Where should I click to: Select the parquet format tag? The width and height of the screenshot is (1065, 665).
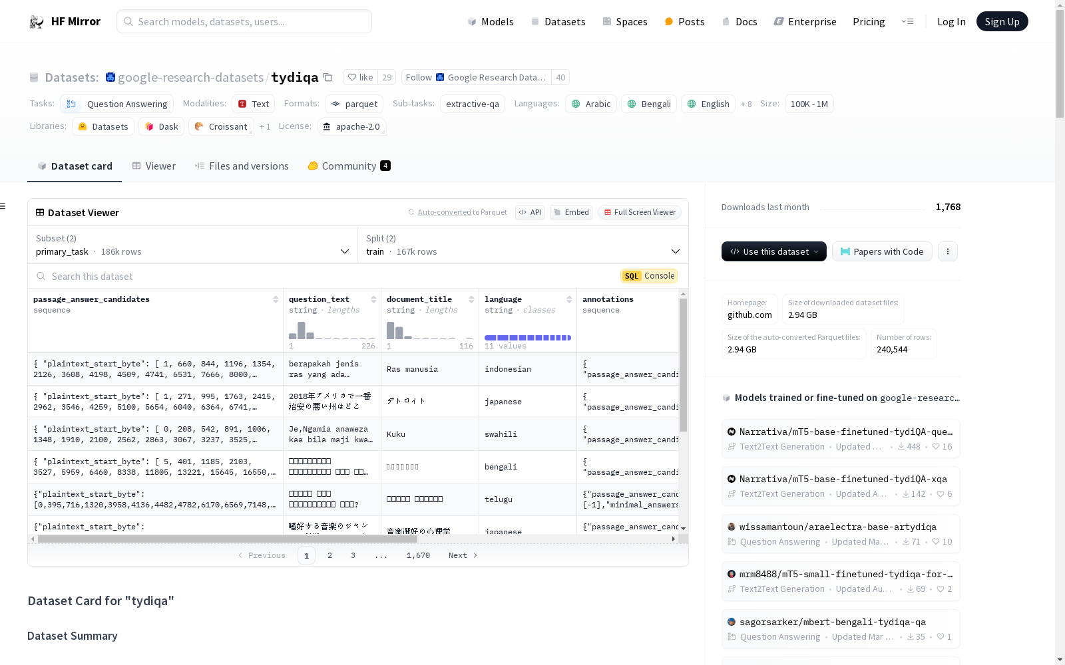355,104
